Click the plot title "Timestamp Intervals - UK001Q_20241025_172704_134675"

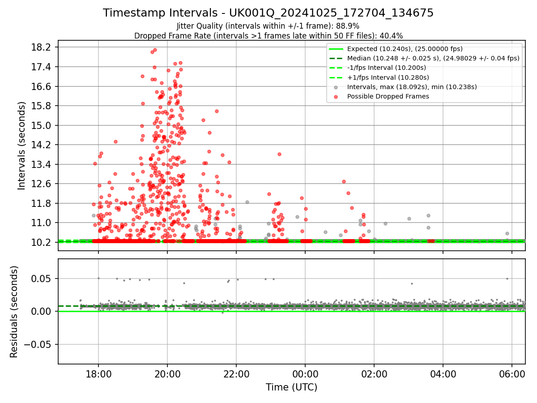coord(268,13)
